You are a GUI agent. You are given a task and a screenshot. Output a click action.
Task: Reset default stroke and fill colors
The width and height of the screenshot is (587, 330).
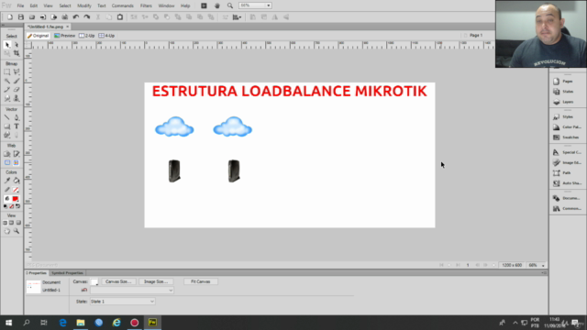[5, 206]
